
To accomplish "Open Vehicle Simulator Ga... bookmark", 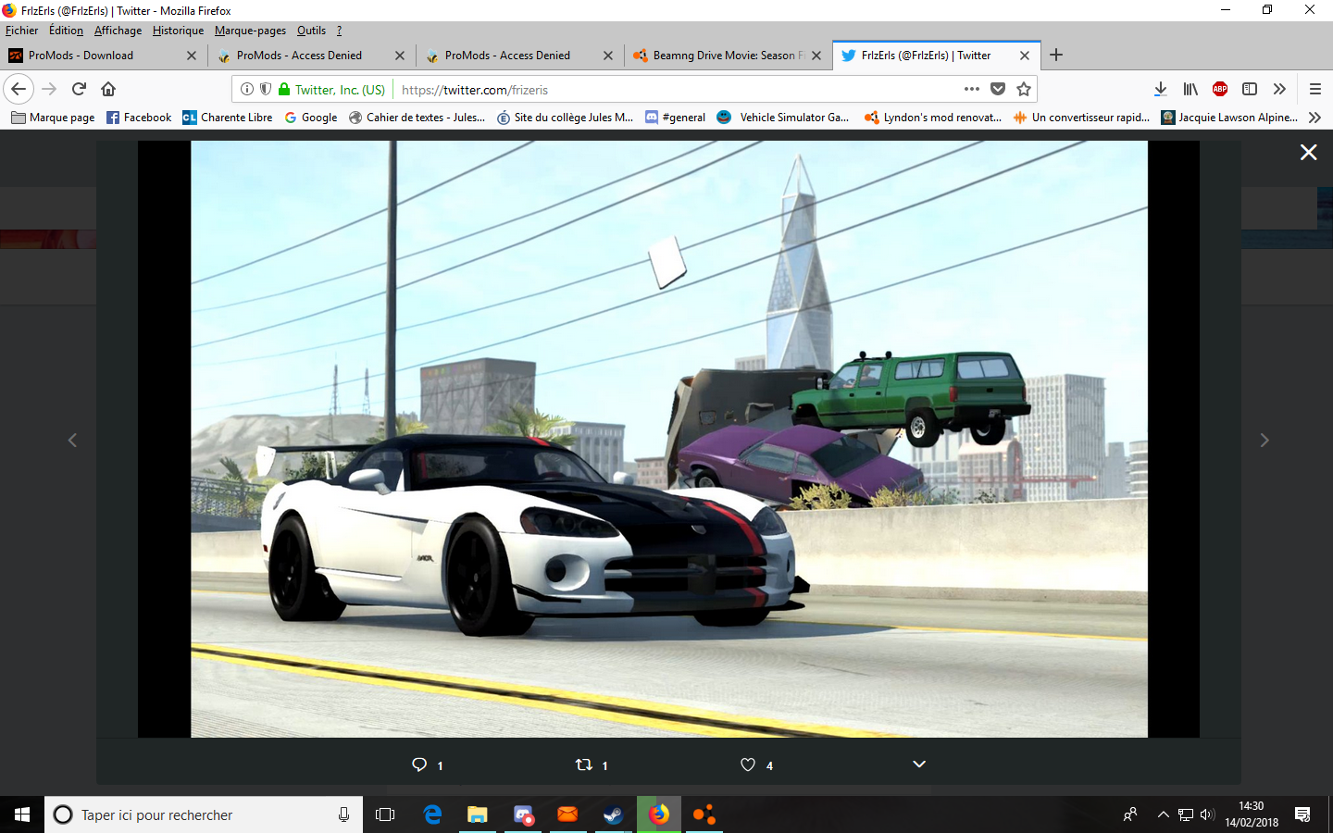I will 783,118.
